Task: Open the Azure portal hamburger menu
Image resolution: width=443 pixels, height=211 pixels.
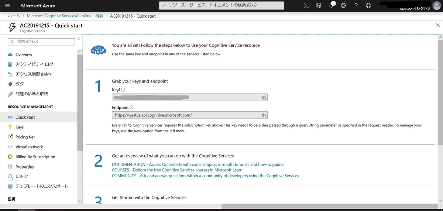Action: 8,6
